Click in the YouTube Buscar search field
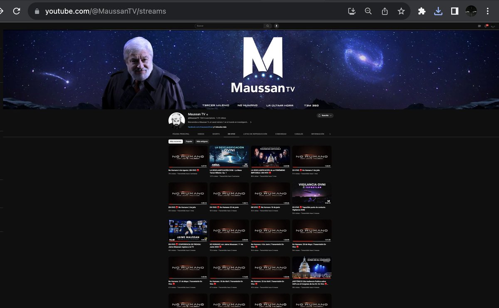Image resolution: width=499 pixels, height=308 pixels. click(x=229, y=26)
